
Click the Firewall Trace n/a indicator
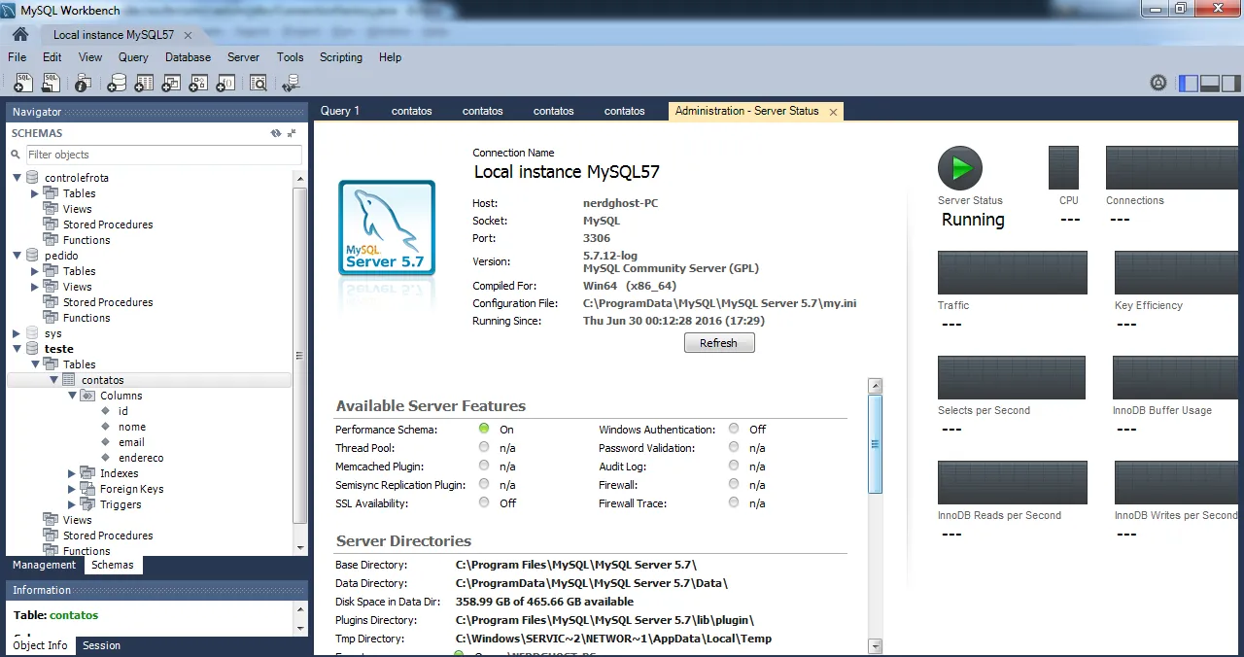[x=734, y=502]
